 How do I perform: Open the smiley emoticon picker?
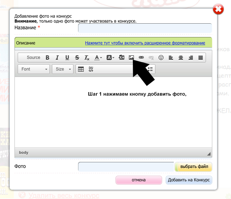tap(161, 58)
